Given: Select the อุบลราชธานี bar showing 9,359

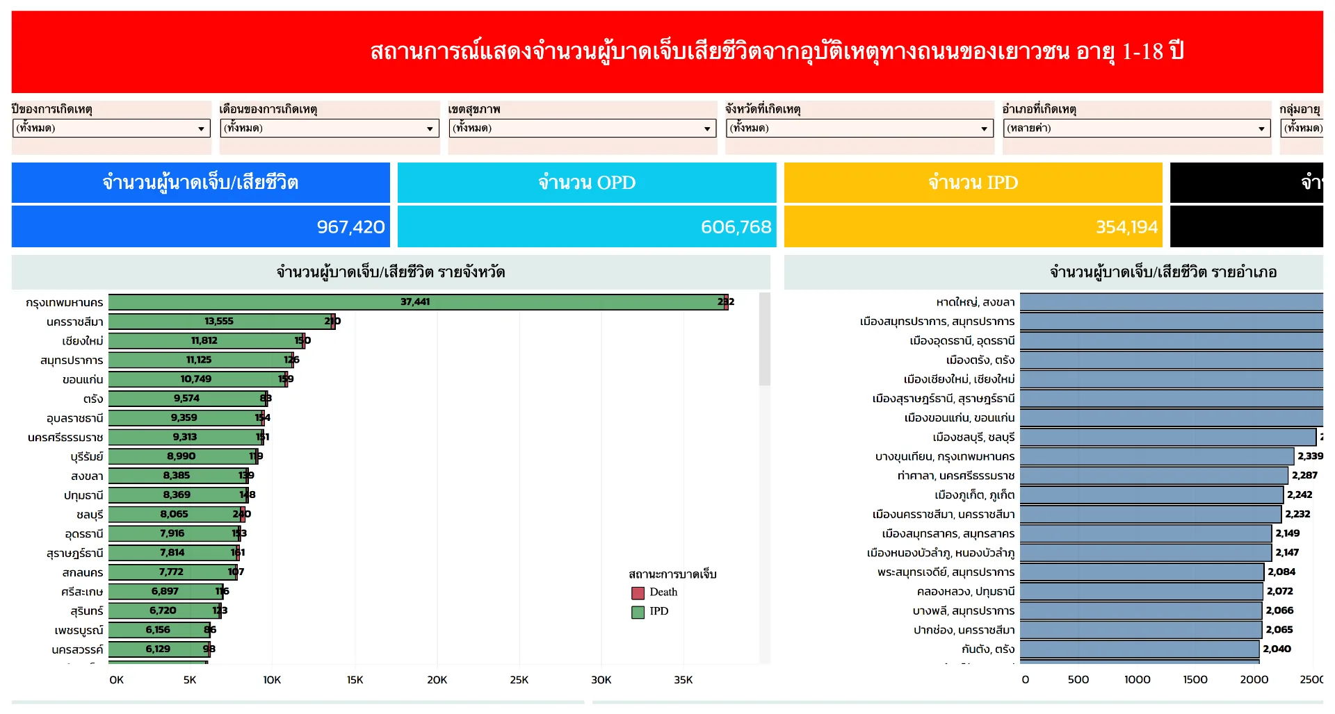Looking at the screenshot, I should click(185, 418).
